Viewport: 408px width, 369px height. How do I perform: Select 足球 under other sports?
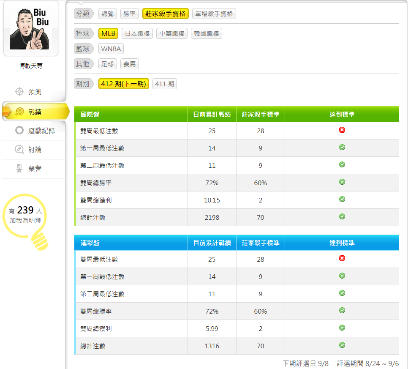click(108, 64)
